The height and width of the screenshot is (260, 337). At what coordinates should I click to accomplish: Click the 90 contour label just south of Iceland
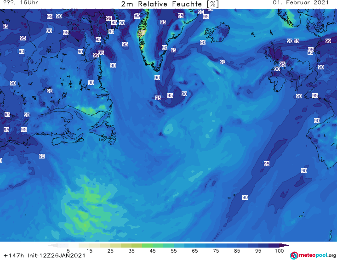(203, 42)
